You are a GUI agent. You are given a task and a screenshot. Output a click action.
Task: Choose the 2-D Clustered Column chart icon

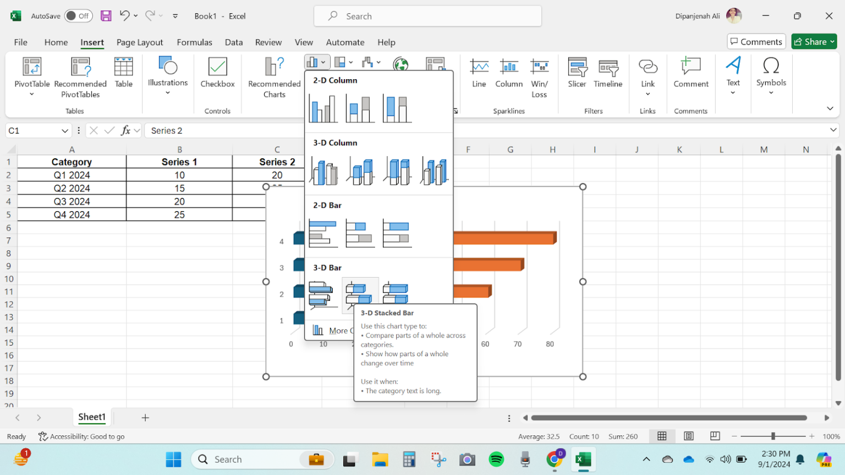pos(323,108)
